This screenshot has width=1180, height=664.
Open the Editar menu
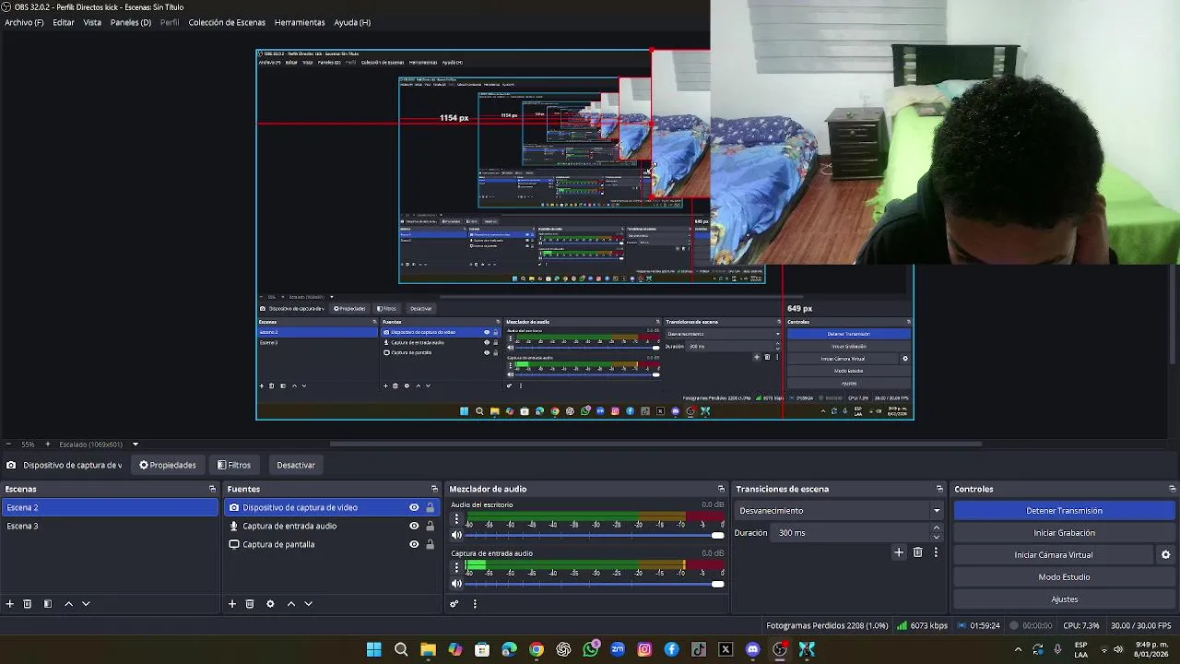[64, 22]
